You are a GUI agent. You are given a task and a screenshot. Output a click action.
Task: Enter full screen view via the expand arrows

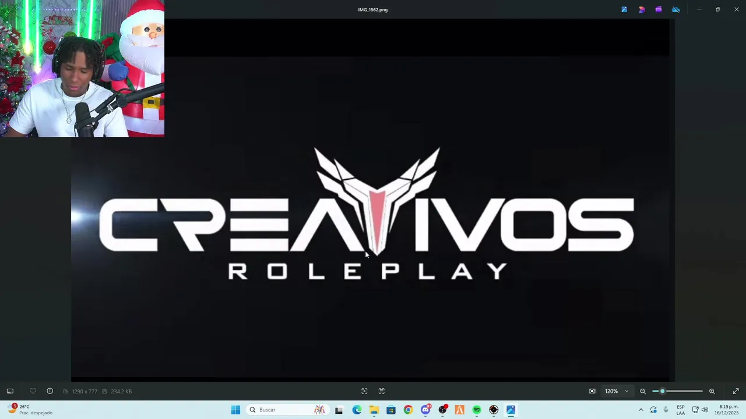[736, 391]
